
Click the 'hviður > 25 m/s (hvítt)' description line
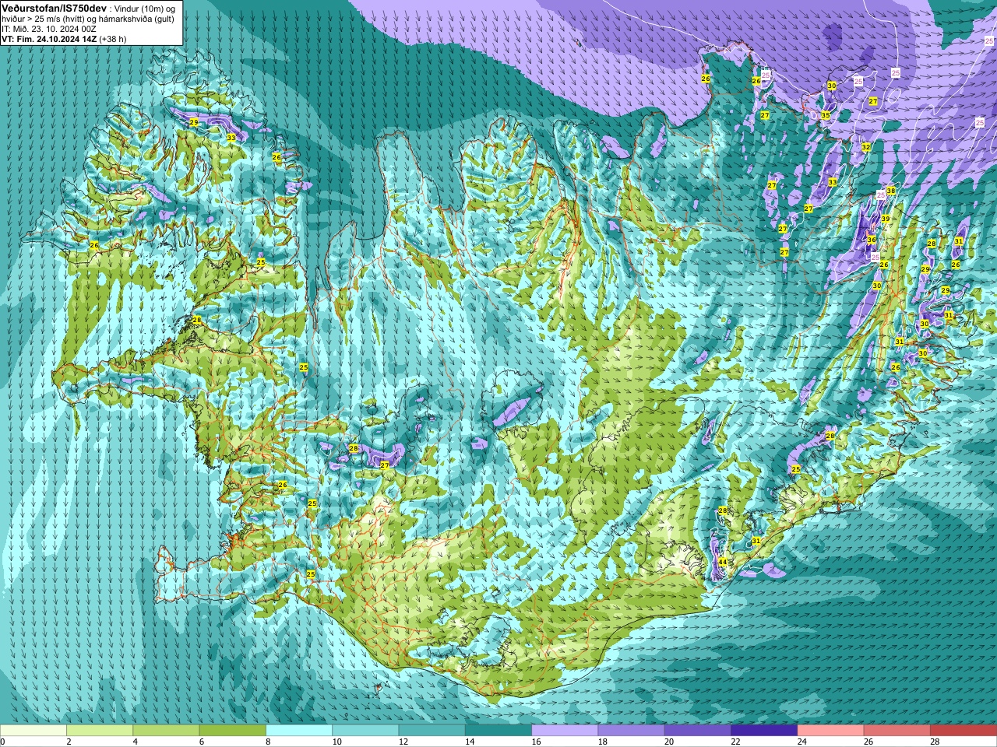tap(88, 18)
